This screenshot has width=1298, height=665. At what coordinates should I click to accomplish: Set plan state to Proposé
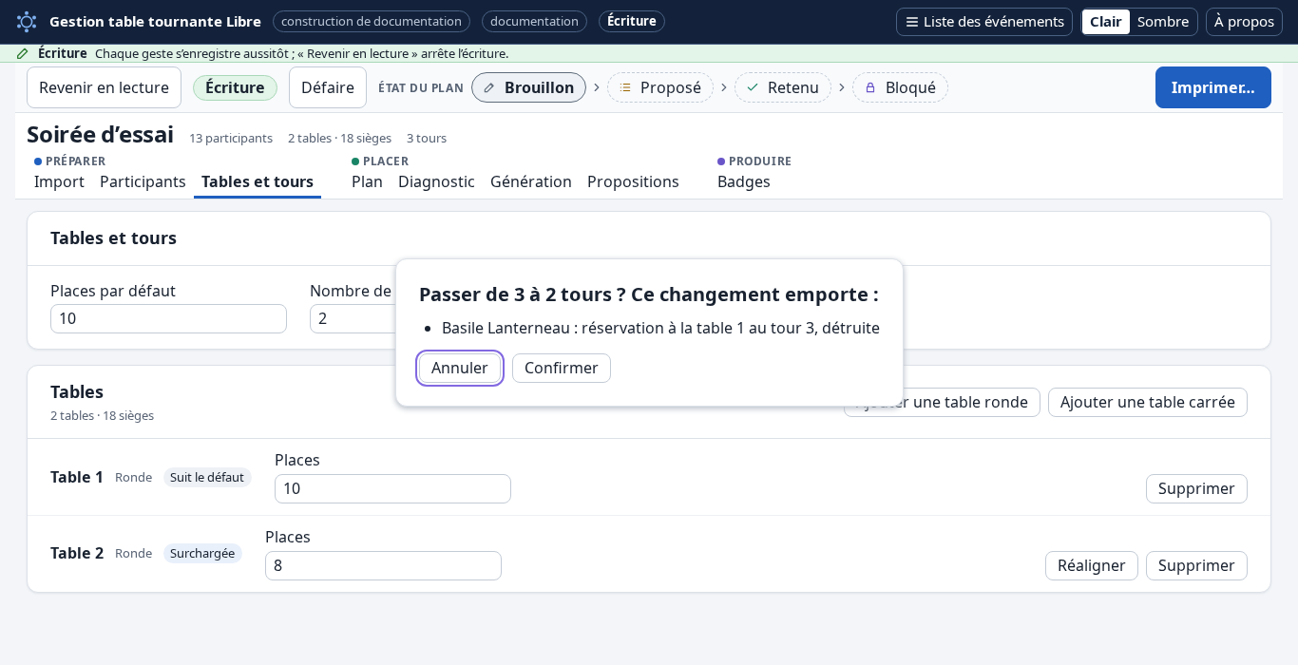(660, 87)
